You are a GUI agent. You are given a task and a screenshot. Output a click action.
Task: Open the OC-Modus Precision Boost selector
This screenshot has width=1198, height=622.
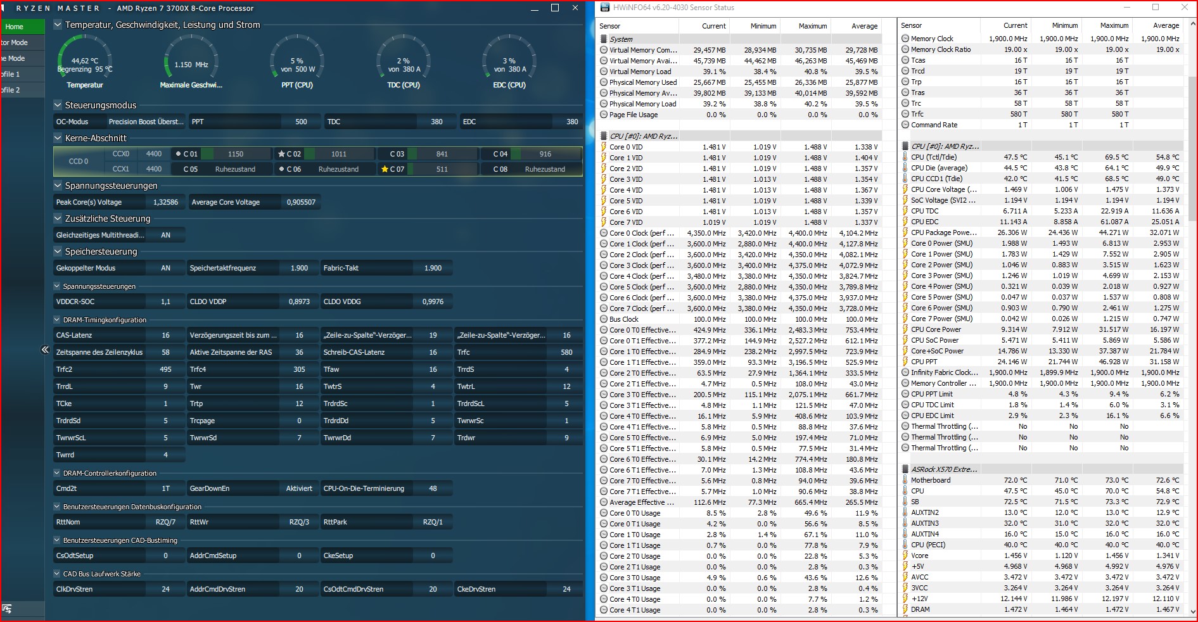146,122
